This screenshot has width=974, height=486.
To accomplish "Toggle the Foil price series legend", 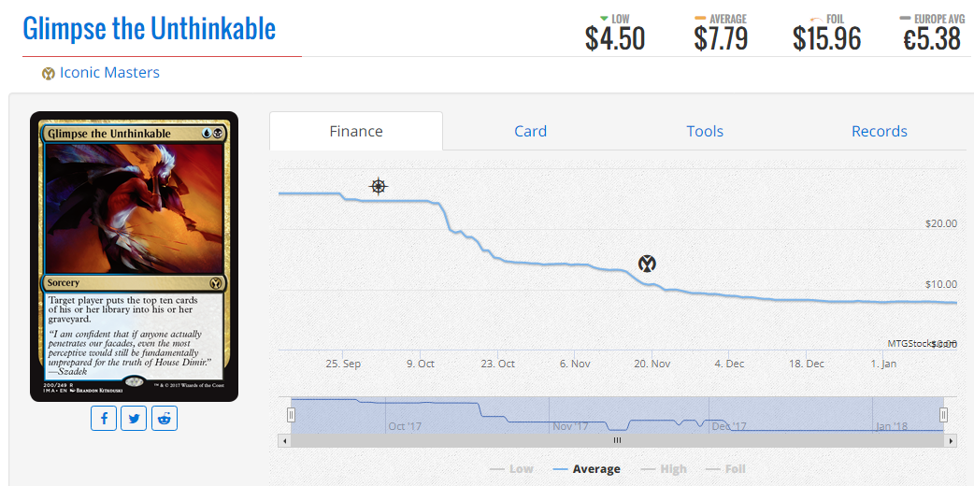I will coord(725,469).
